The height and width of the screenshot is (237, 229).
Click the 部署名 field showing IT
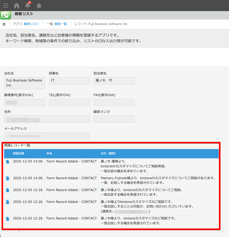click(x=69, y=81)
